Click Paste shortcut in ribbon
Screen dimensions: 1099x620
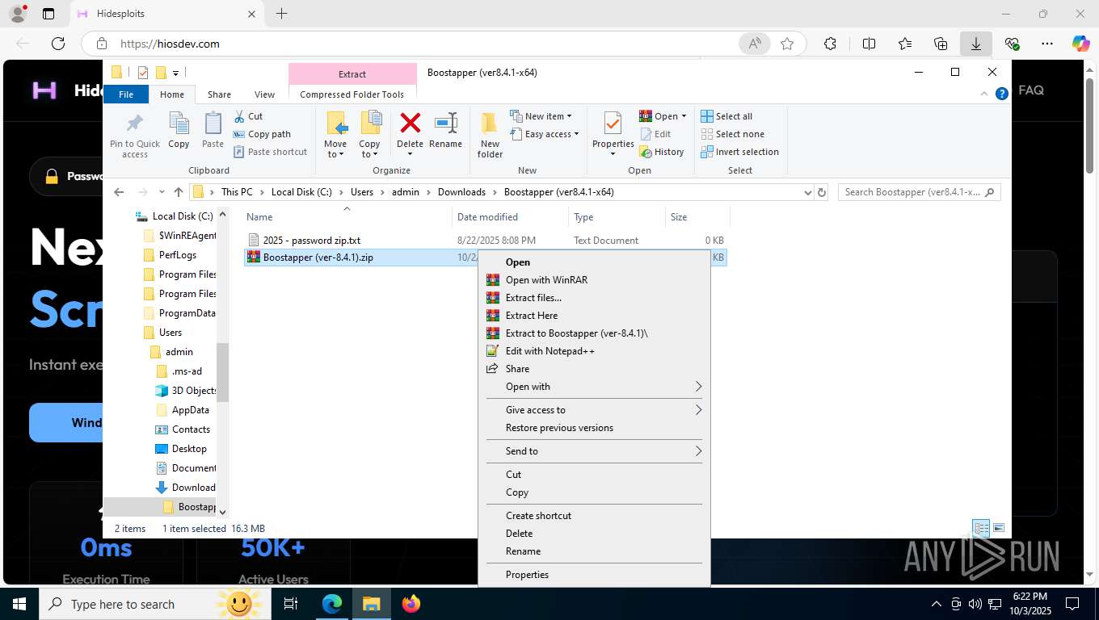(271, 152)
